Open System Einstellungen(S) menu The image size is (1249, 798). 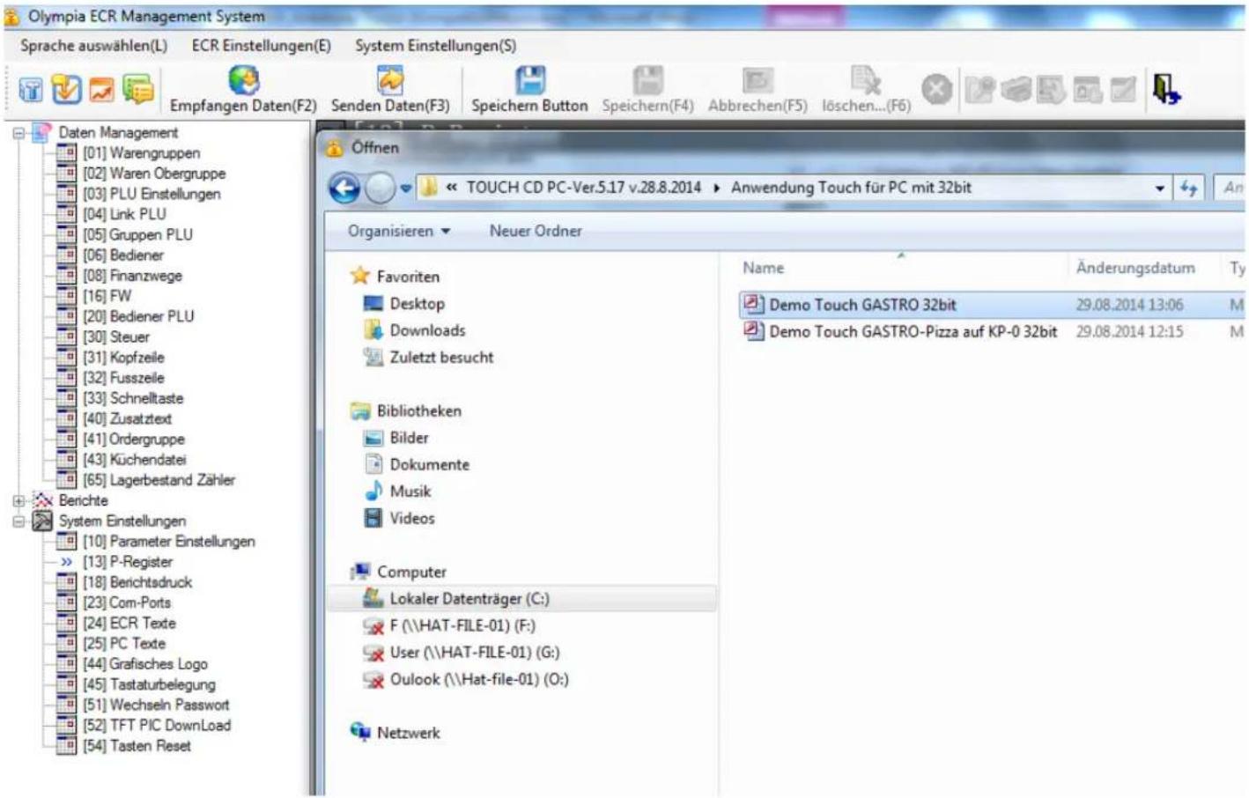(436, 46)
